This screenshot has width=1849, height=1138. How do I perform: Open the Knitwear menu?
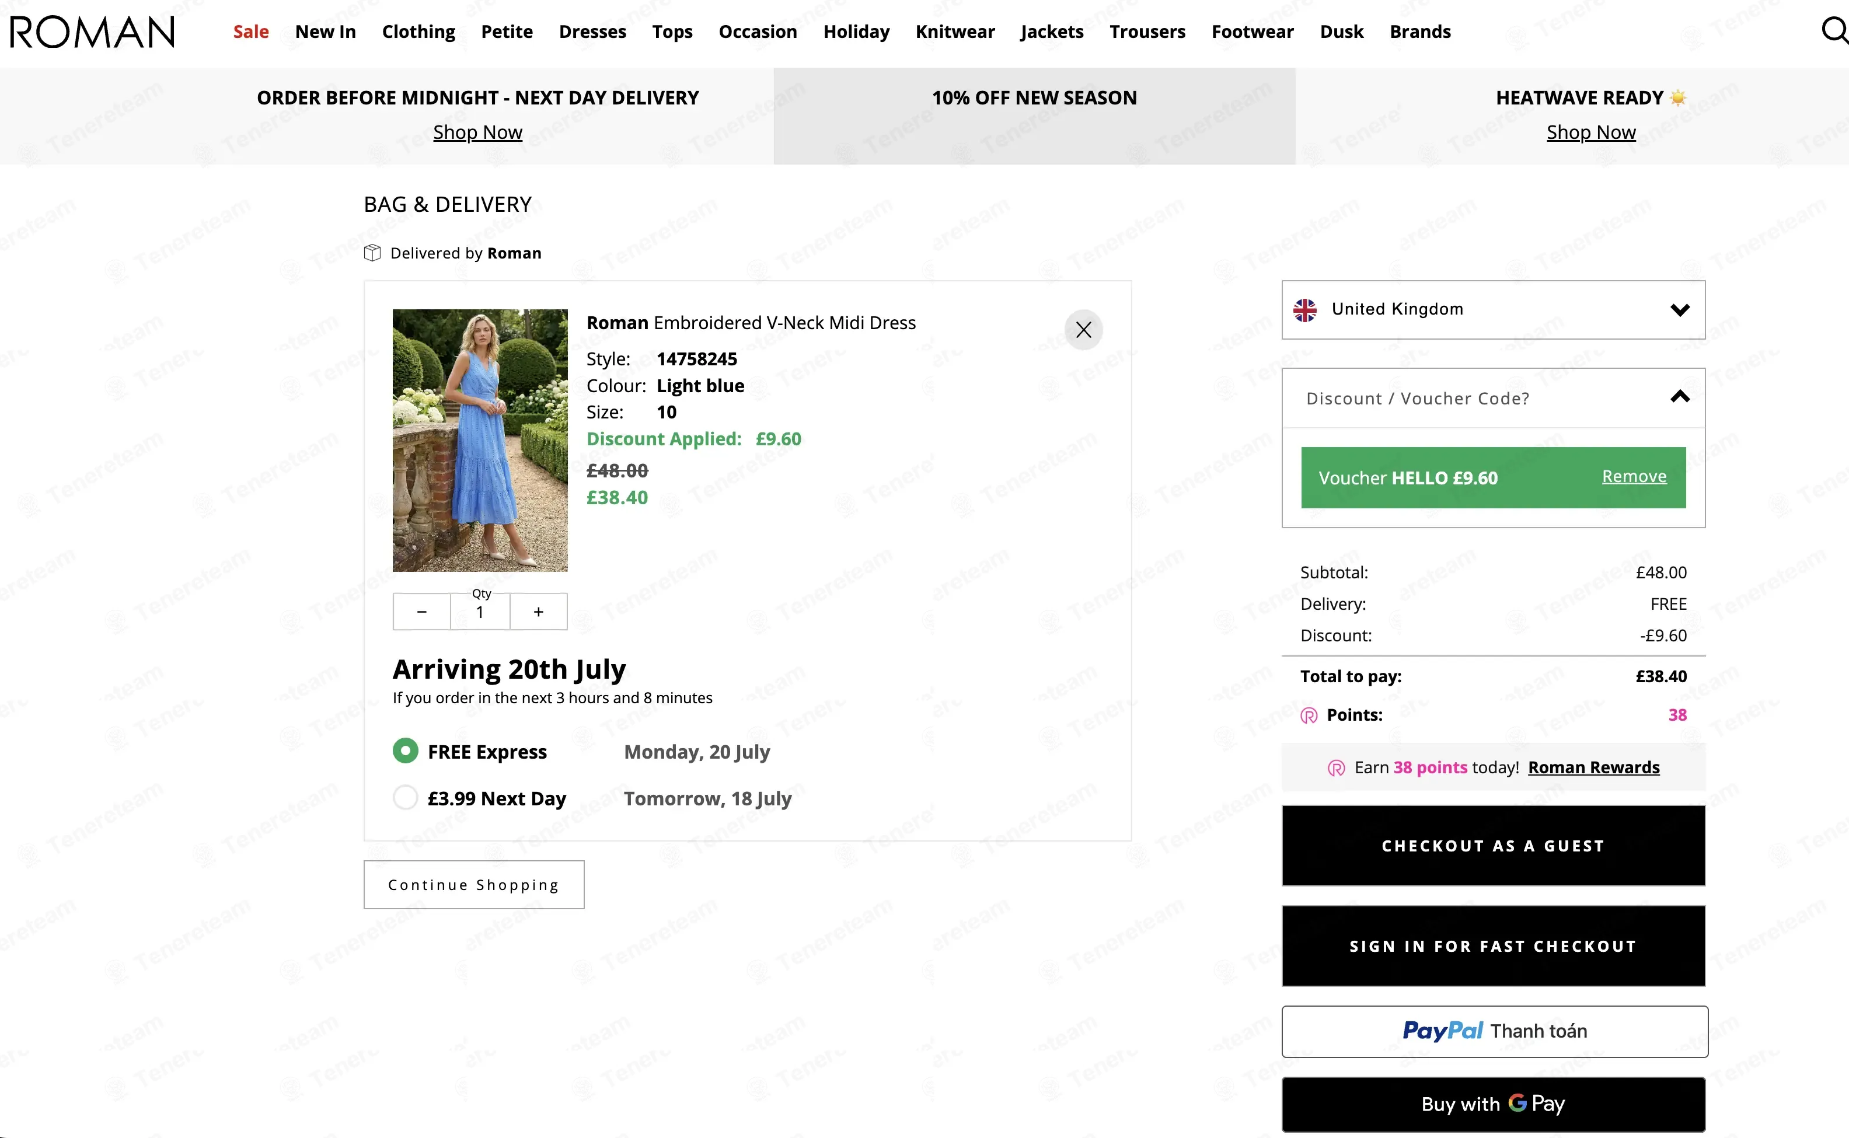(x=955, y=32)
